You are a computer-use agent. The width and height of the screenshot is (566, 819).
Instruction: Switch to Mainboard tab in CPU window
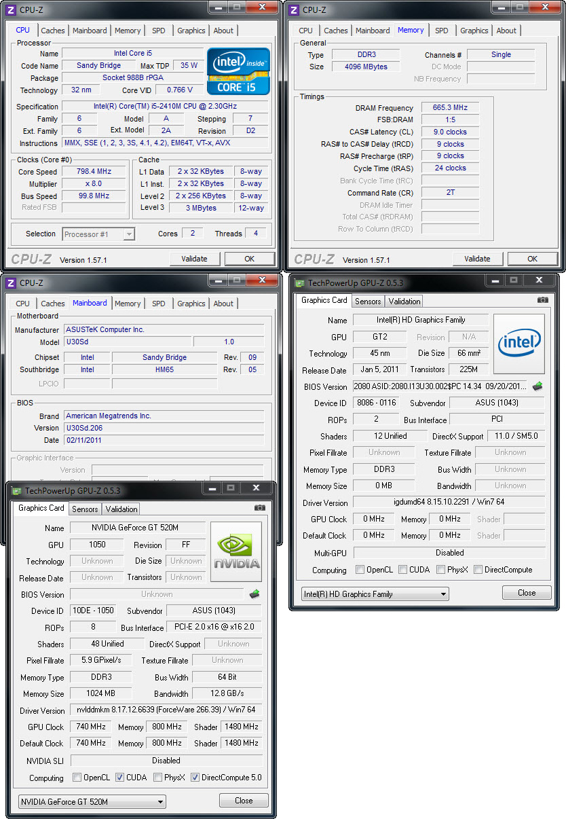pyautogui.click(x=90, y=31)
